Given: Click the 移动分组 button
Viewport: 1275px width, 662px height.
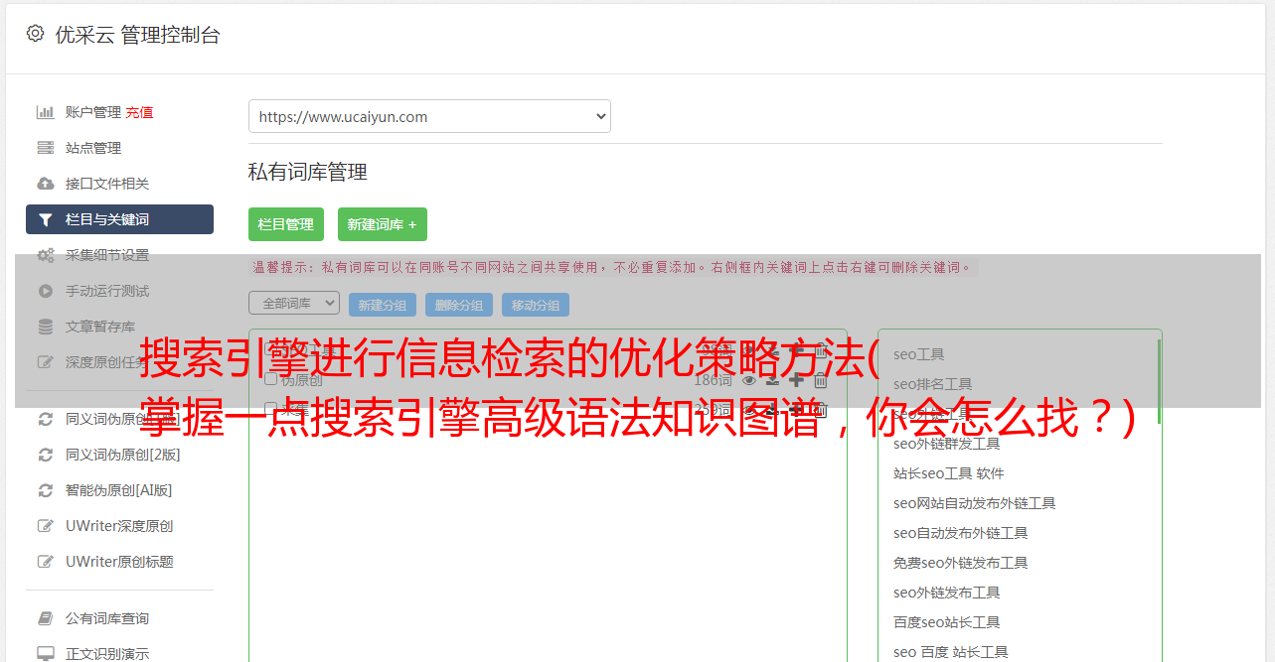Looking at the screenshot, I should (x=536, y=305).
